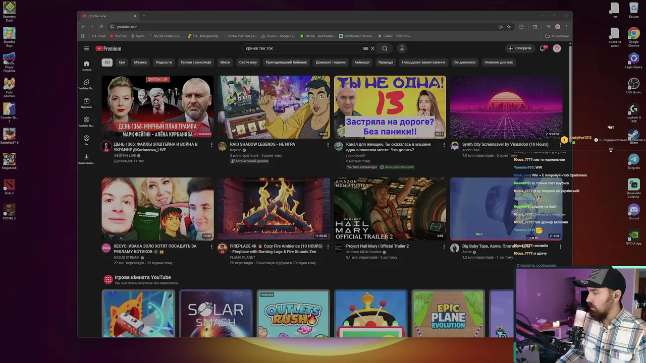This screenshot has height=363, width=646.
Task: Open options for RAID Shadow Legends video
Action: [x=328, y=145]
